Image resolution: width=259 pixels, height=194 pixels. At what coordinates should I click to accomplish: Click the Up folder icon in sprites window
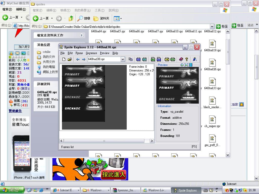pyautogui.click(x=71, y=18)
